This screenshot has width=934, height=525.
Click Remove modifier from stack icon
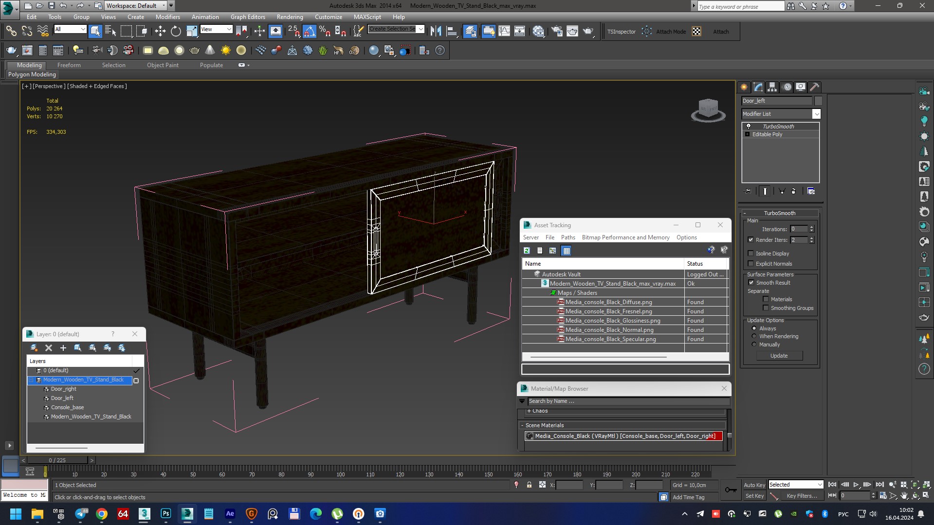tap(793, 191)
